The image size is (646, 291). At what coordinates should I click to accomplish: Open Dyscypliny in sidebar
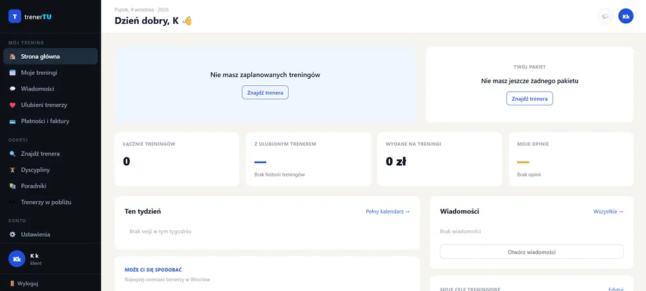tap(50, 170)
